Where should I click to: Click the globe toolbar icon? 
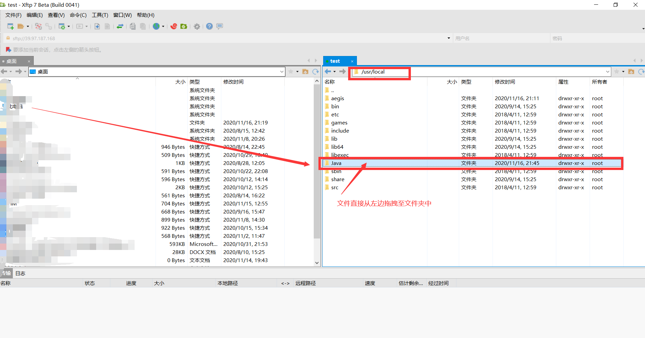click(156, 26)
